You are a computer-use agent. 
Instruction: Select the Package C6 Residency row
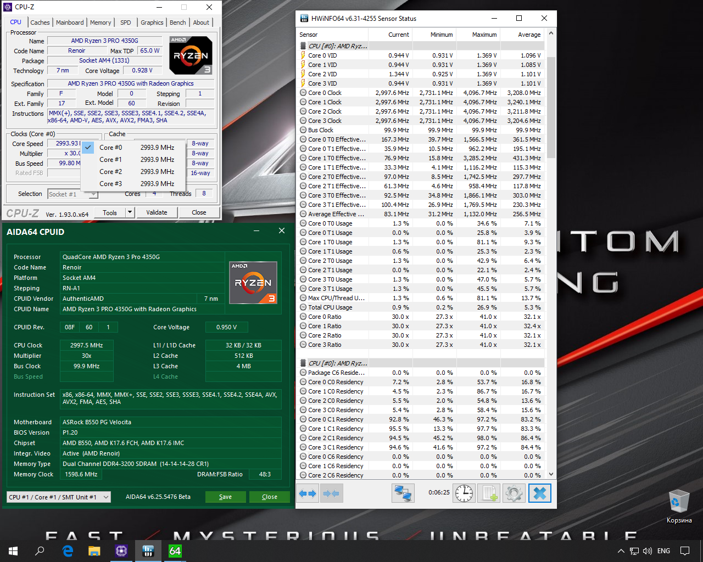pos(421,373)
